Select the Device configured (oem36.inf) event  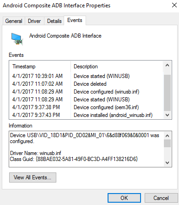(87, 107)
